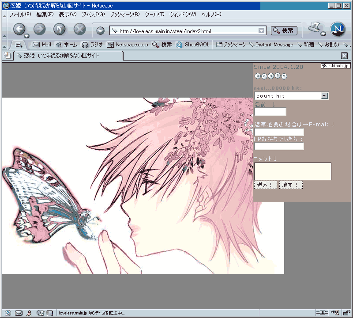Close the current tab with the X

(x=344, y=56)
